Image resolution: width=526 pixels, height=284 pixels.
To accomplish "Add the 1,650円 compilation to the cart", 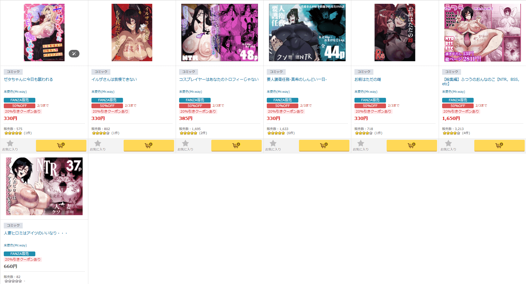I will (499, 145).
